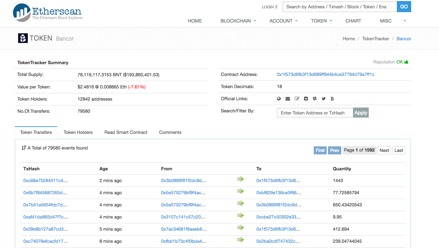Open the Twitter bird official link

[324, 99]
